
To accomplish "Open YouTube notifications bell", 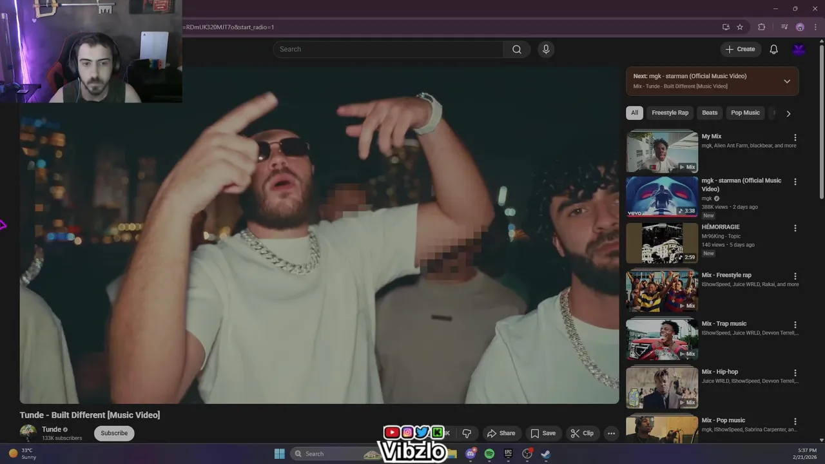I will click(773, 50).
